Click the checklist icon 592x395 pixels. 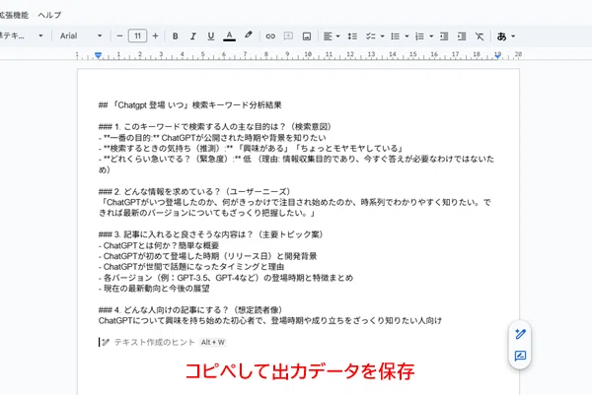(x=370, y=36)
